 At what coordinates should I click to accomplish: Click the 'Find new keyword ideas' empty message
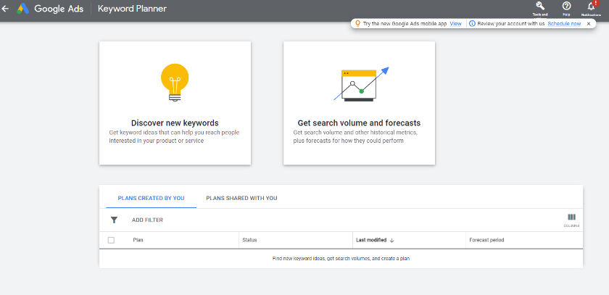[x=341, y=259]
